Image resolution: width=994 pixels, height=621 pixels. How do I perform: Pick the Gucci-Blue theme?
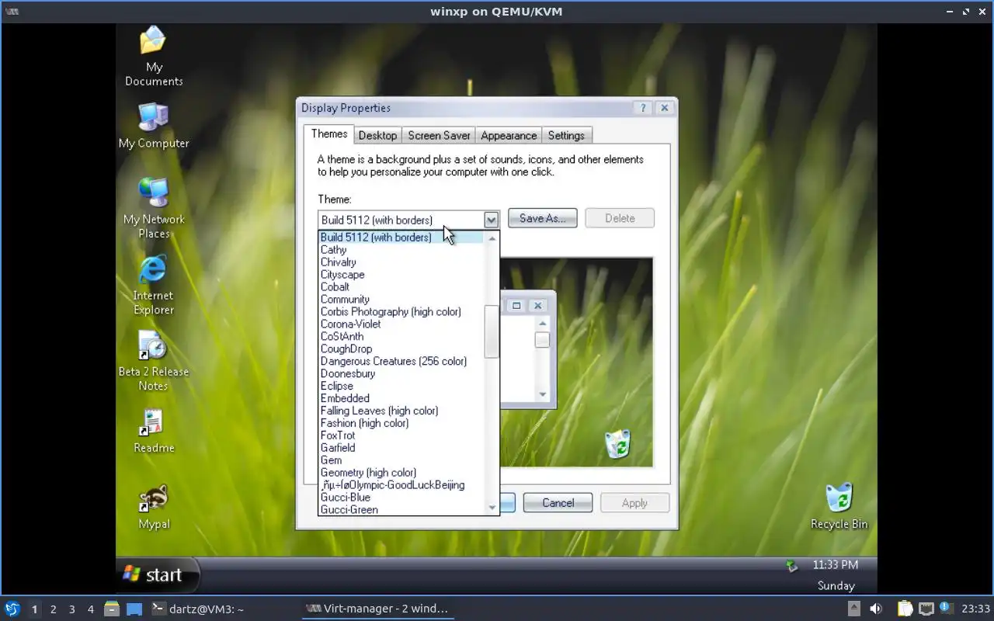(401, 498)
